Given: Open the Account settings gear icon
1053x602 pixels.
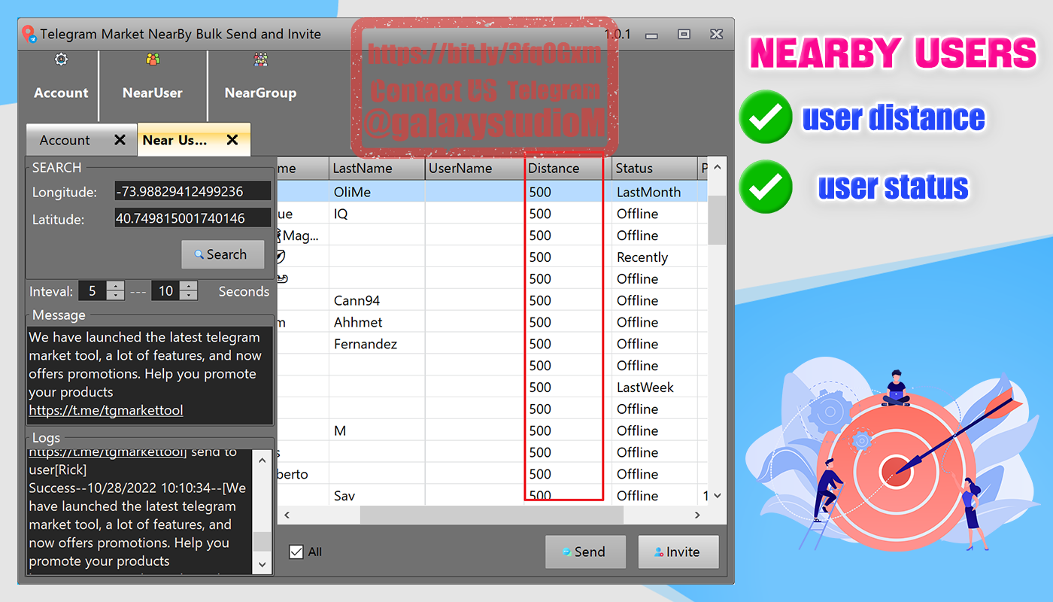Looking at the screenshot, I should (x=60, y=59).
